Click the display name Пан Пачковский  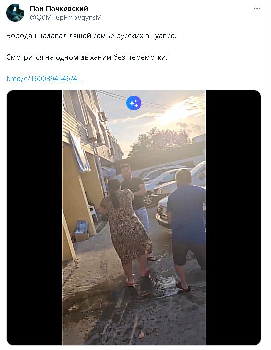pyautogui.click(x=59, y=8)
